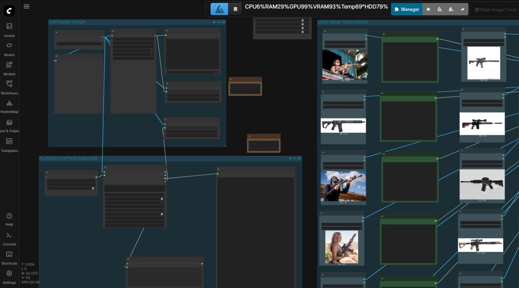Open the Console panel

(9, 239)
